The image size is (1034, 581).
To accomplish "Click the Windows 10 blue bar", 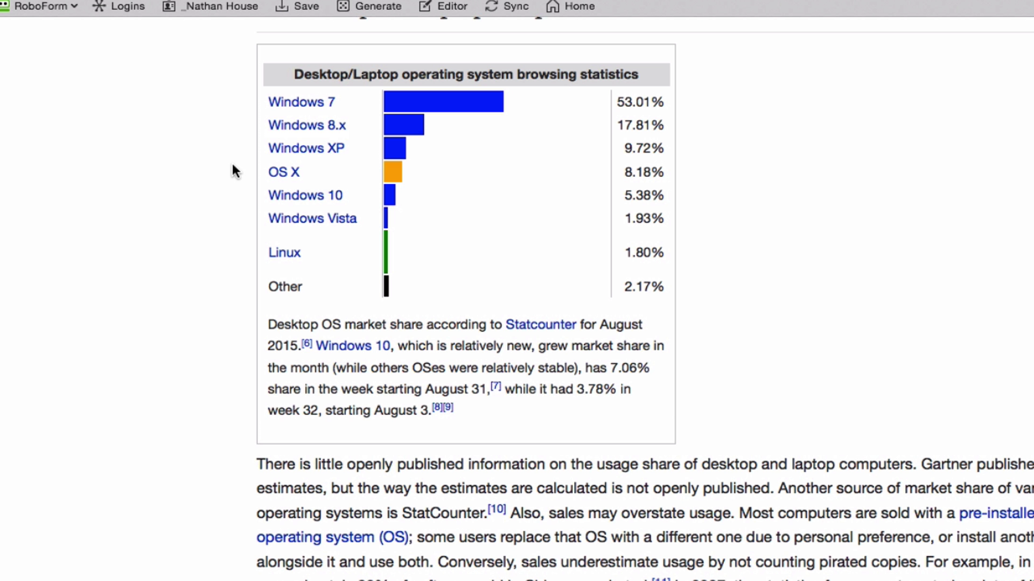I will pyautogui.click(x=390, y=195).
